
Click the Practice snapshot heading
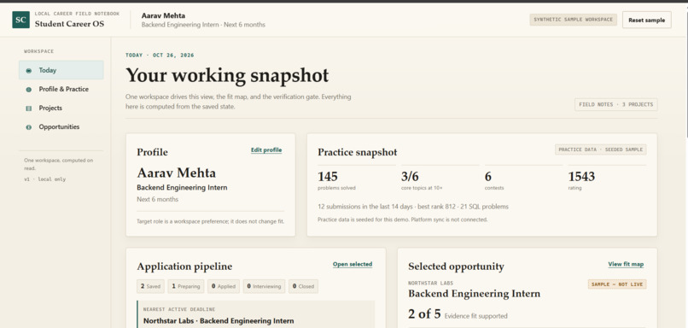click(x=357, y=152)
